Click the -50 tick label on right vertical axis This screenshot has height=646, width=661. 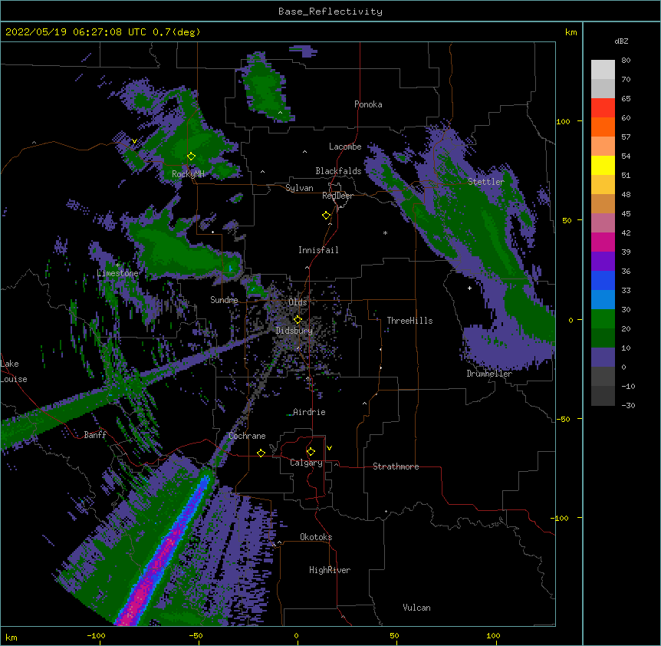pos(563,419)
